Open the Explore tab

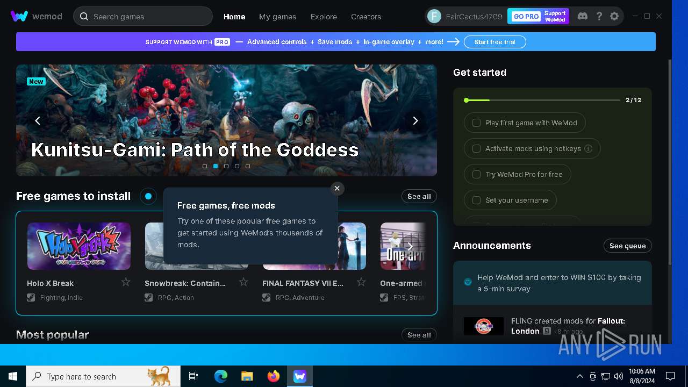pos(324,17)
